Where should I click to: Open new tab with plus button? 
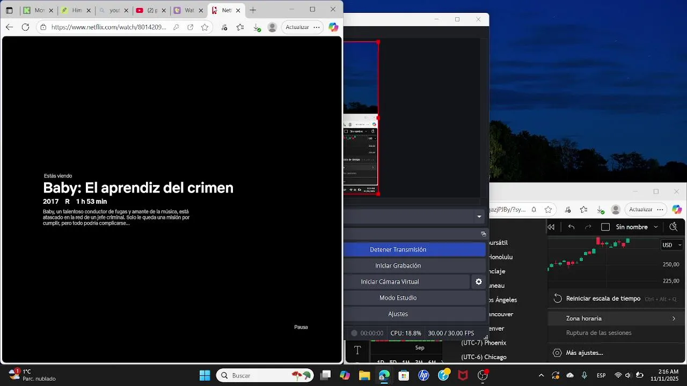click(x=253, y=10)
